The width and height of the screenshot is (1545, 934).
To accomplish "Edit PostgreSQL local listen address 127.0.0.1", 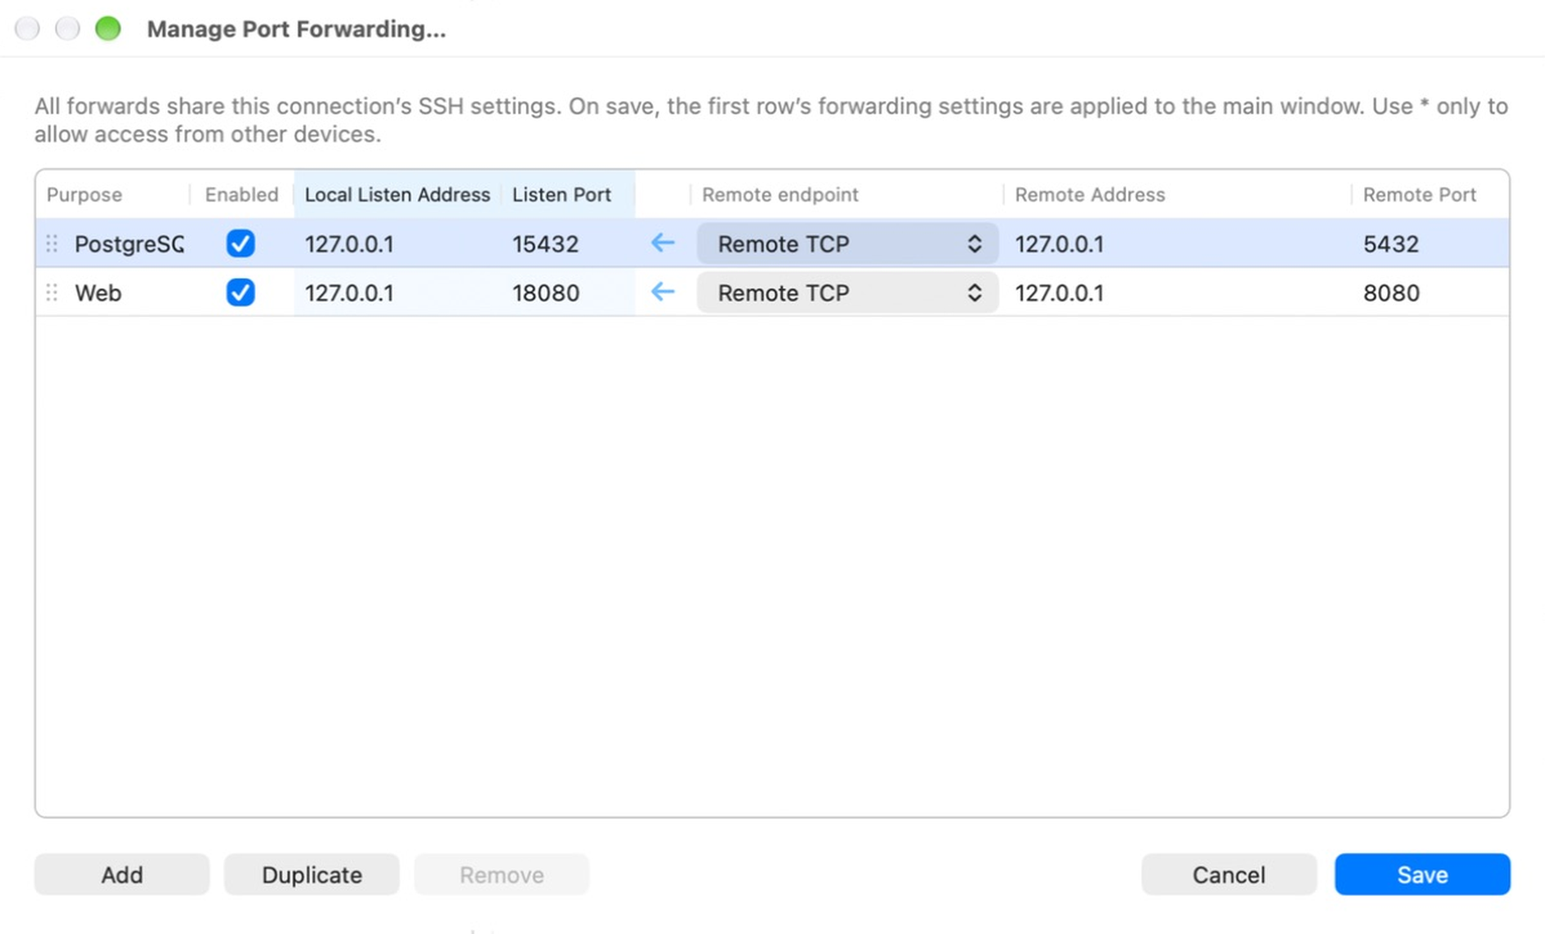I will (349, 244).
